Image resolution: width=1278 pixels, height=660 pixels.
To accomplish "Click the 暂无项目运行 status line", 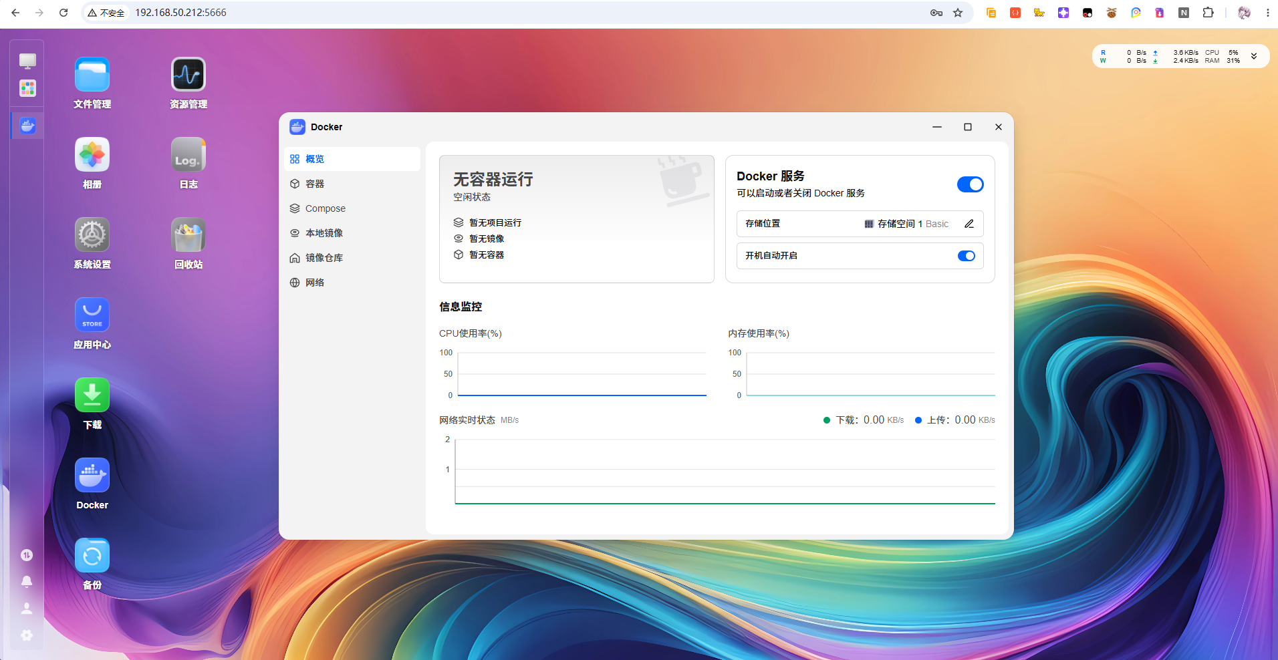I will click(487, 222).
